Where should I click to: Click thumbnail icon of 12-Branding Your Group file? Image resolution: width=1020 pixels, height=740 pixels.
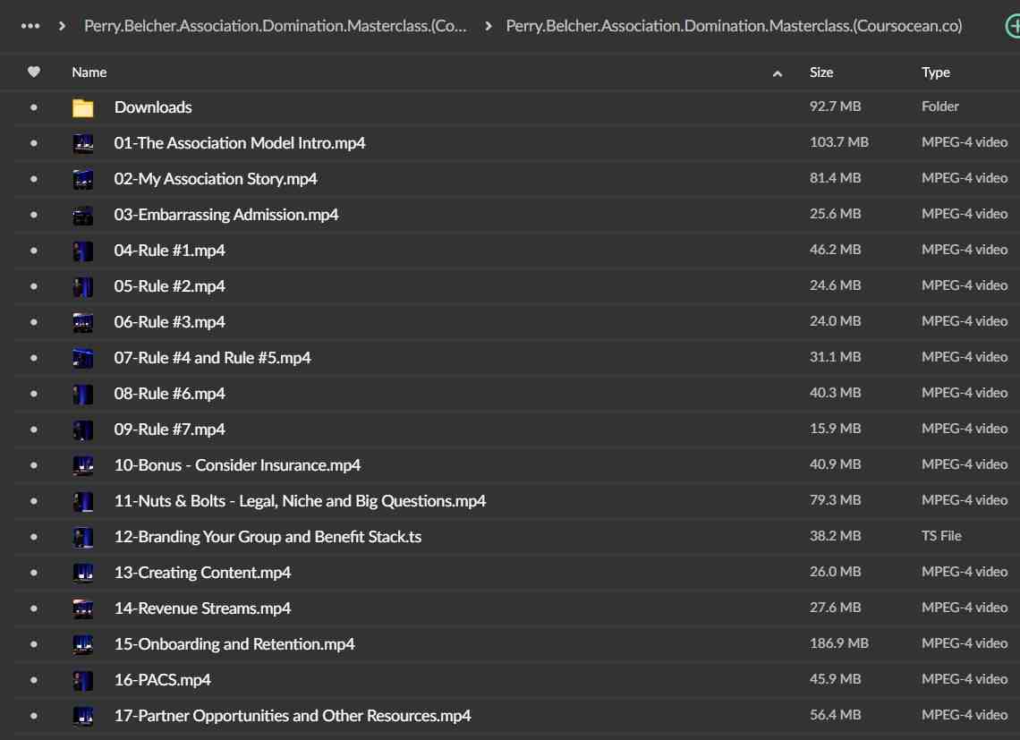82,537
